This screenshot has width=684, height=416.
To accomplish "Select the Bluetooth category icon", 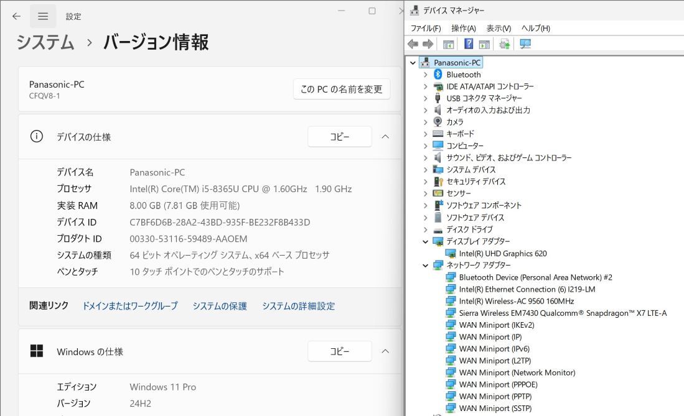I will click(438, 75).
